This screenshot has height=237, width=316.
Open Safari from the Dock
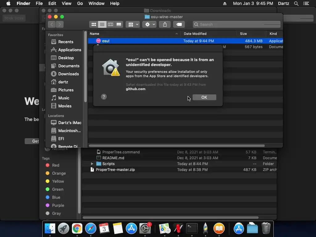coord(91,228)
